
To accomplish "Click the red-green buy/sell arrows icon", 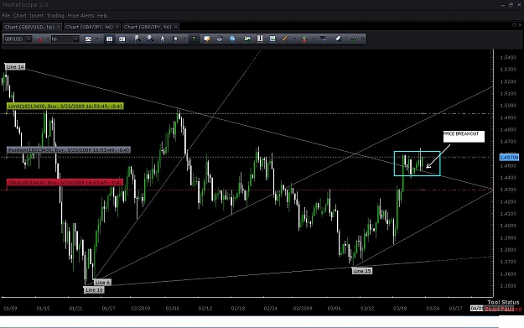I will [304, 39].
